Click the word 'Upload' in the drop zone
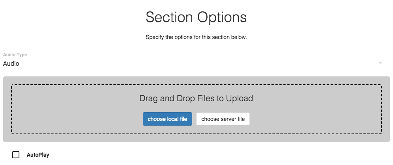This screenshot has width=393, height=165. click(239, 98)
